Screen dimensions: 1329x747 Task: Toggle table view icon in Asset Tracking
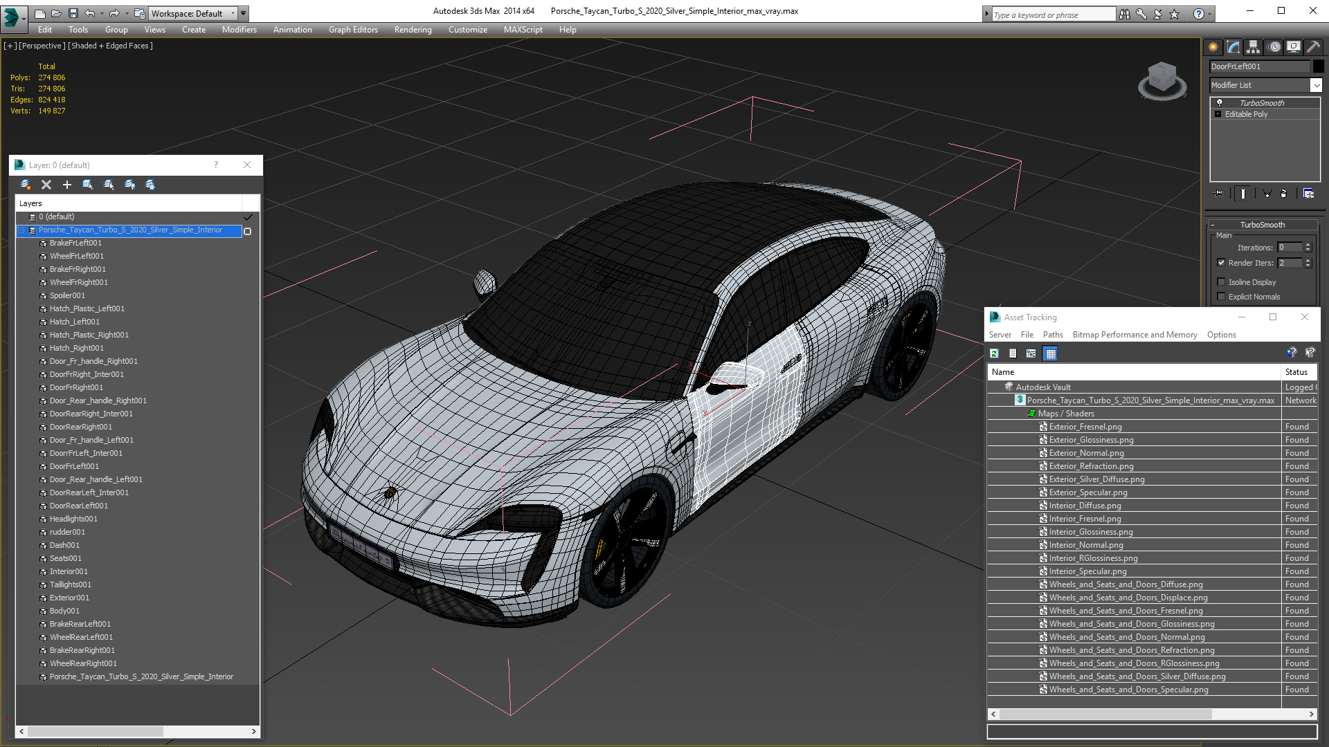tap(1051, 353)
